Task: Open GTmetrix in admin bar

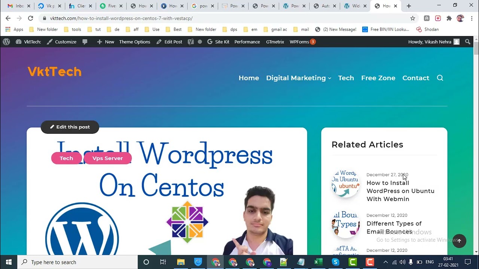Action: click(275, 42)
